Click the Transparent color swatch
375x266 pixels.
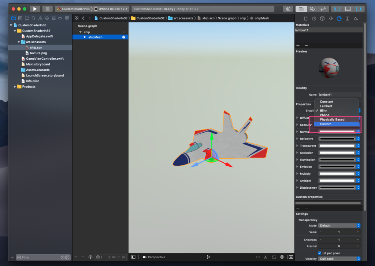tap(337, 146)
